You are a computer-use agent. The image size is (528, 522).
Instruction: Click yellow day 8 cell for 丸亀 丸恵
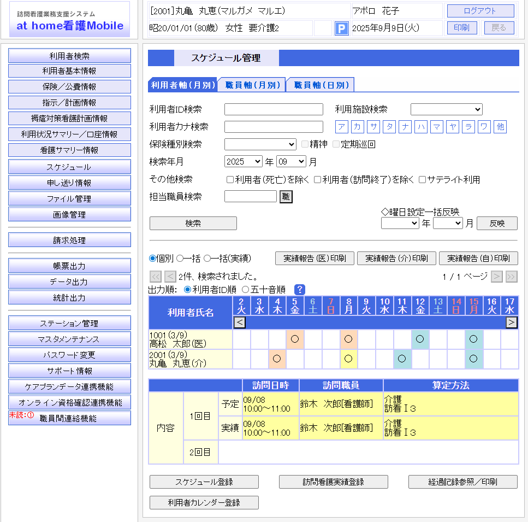click(x=348, y=359)
